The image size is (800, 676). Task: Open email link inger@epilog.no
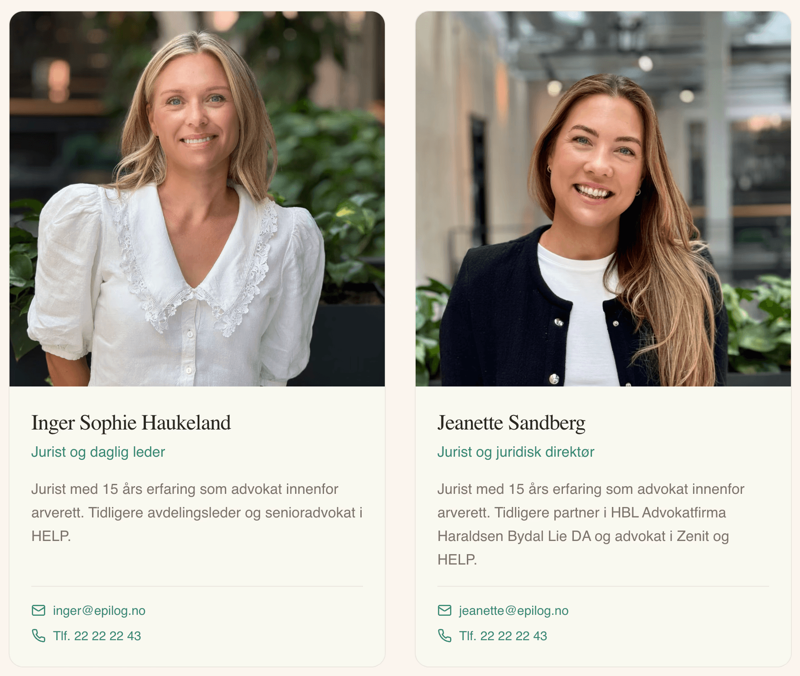99,611
